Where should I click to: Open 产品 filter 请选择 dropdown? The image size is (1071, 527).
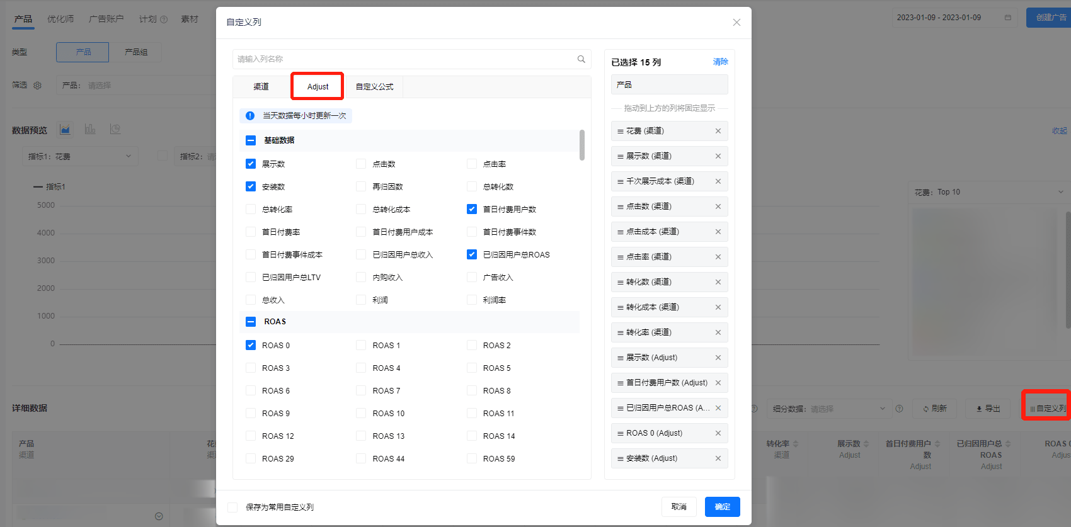(135, 85)
